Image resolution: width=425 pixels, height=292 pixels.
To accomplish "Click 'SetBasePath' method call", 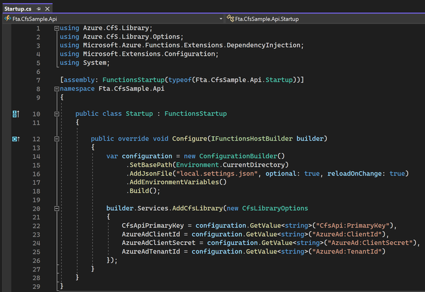I will point(151,165).
